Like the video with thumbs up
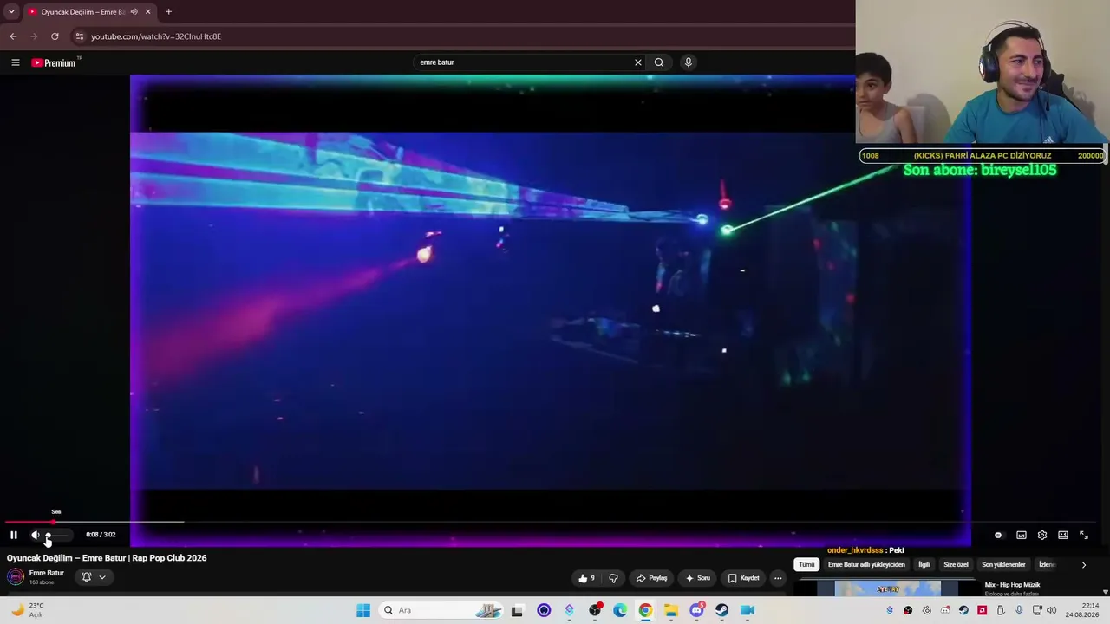This screenshot has height=624, width=1110. click(x=587, y=578)
